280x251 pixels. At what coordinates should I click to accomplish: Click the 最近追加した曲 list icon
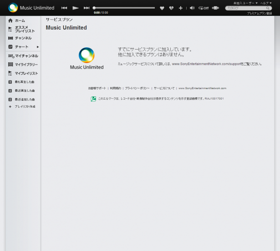coord(10,100)
